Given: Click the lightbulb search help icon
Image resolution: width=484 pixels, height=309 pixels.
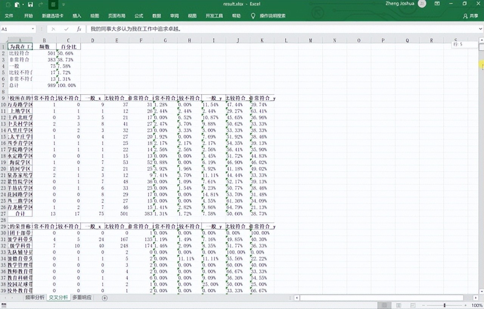Looking at the screenshot, I should click(x=253, y=16).
